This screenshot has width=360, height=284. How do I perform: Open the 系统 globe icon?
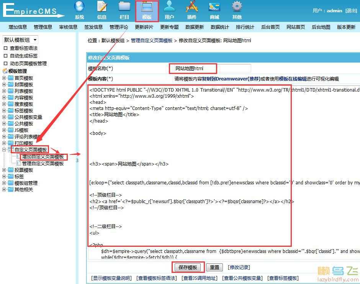click(x=79, y=7)
